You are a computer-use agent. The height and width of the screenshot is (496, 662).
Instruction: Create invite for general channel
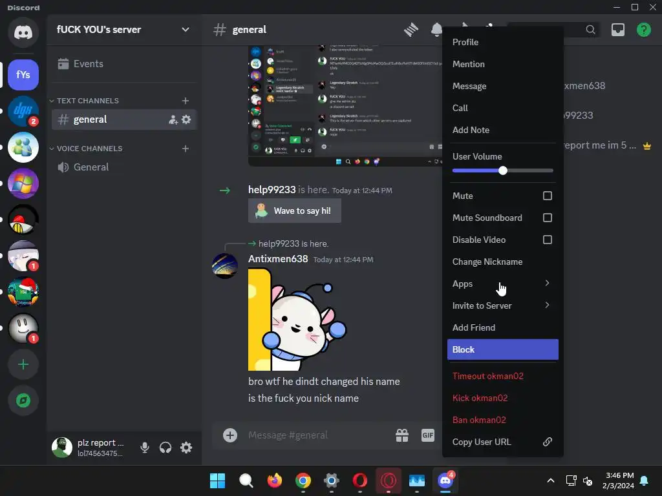click(173, 119)
